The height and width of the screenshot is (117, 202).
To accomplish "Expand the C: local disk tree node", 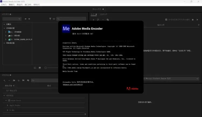I will 6,32.
